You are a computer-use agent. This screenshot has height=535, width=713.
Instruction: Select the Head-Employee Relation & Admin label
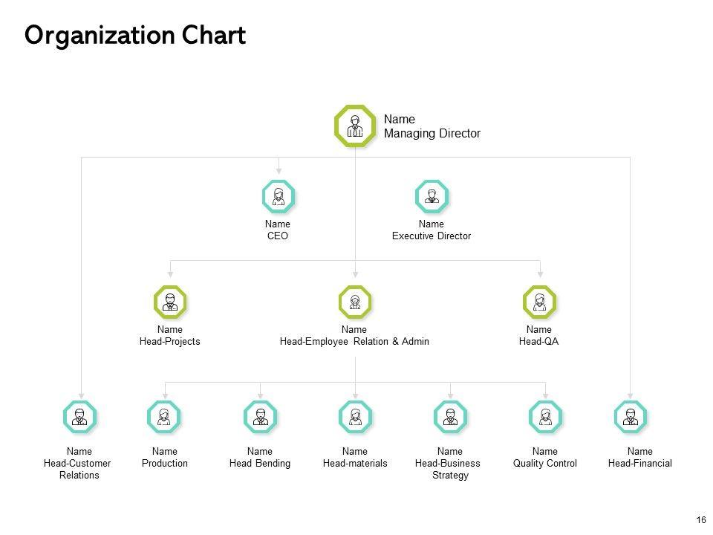tap(354, 342)
